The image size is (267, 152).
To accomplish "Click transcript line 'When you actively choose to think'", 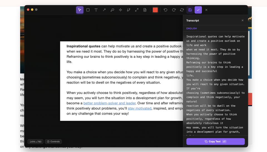I will click(x=212, y=114).
